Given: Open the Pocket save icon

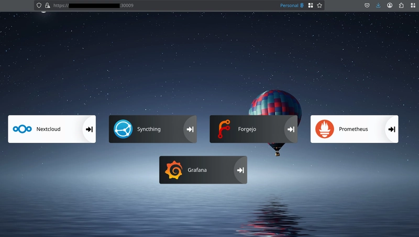Looking at the screenshot, I should [367, 5].
